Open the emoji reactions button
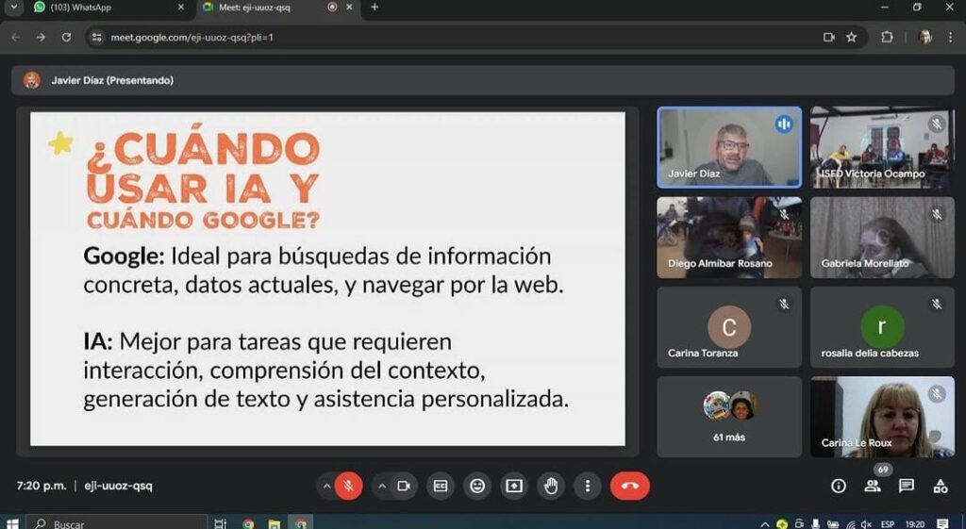This screenshot has height=529, width=966. click(477, 486)
